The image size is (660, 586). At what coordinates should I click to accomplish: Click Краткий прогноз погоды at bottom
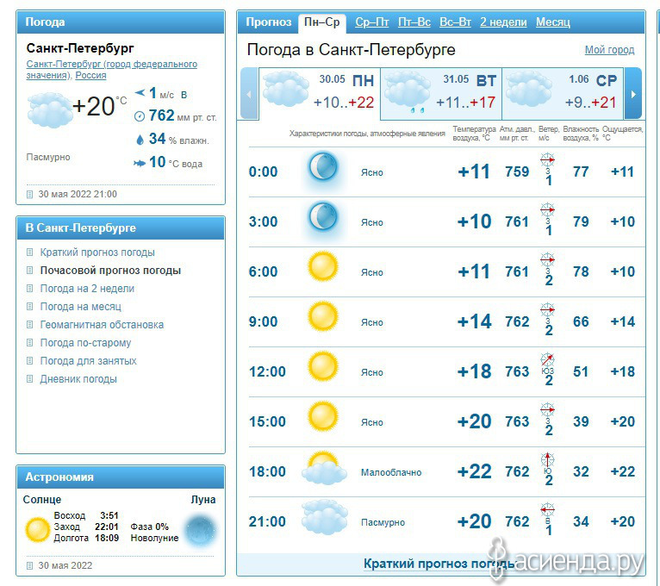click(440, 564)
